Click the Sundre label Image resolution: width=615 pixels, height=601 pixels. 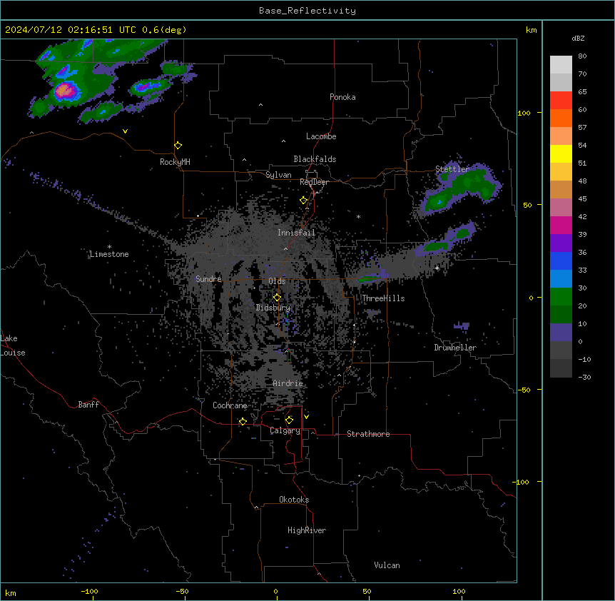coord(208,279)
